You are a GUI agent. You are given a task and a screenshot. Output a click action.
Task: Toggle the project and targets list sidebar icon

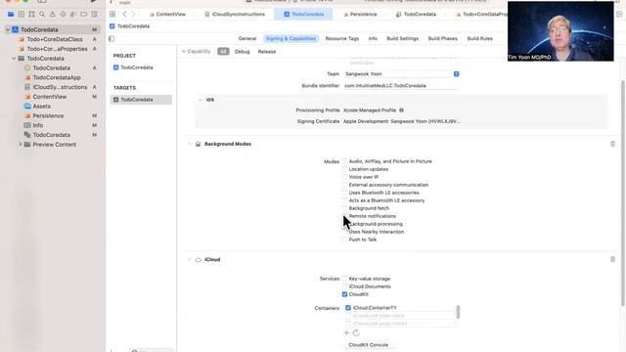pos(112,39)
